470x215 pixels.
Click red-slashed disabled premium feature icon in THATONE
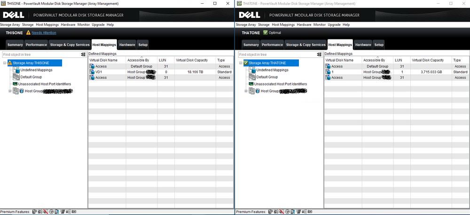click(282, 212)
